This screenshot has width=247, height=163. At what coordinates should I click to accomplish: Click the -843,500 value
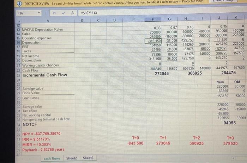coord(135,143)
